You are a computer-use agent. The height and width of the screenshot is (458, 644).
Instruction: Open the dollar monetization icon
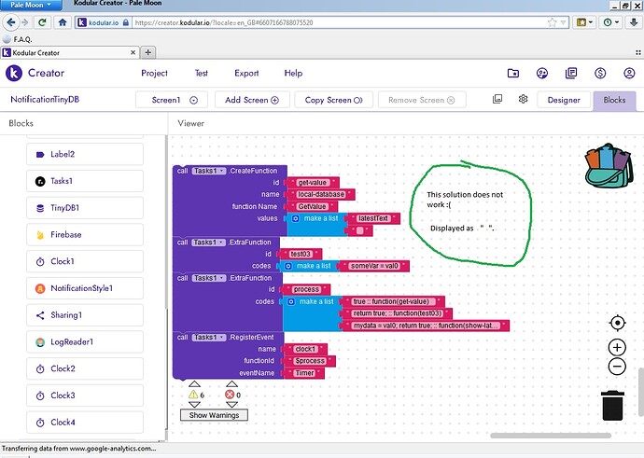(600, 73)
